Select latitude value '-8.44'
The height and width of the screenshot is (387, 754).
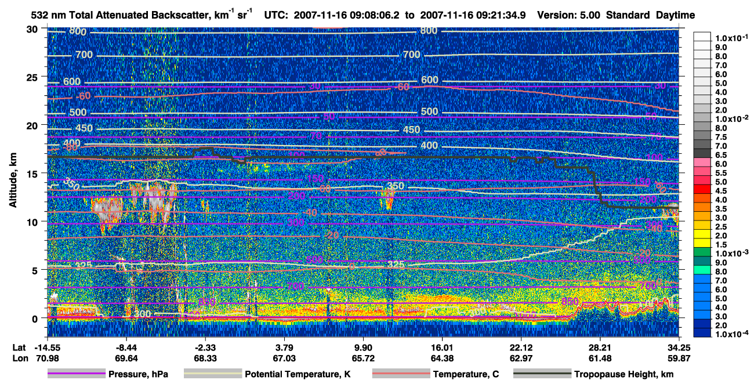click(126, 347)
